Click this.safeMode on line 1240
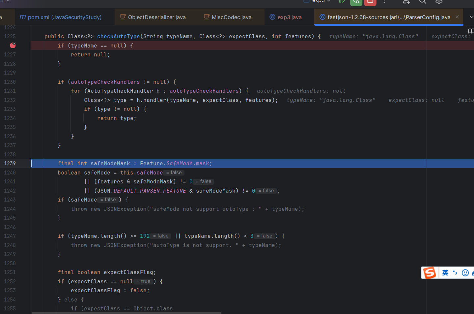Image resolution: width=474 pixels, height=314 pixels. 142,173
